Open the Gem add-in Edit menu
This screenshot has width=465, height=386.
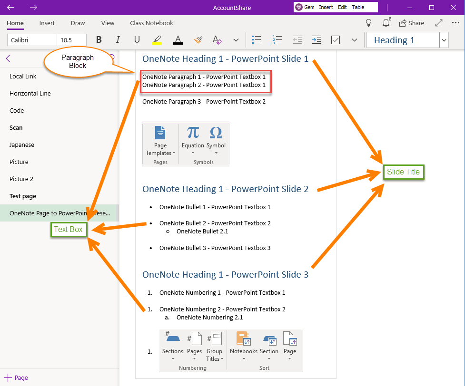pos(342,7)
